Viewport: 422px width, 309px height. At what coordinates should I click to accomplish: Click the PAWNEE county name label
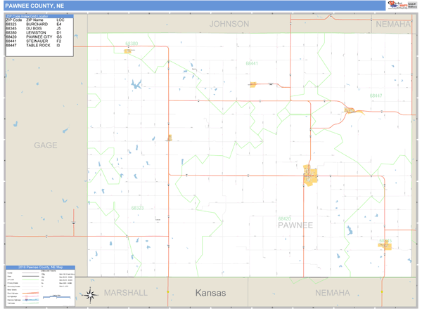pyautogui.click(x=294, y=225)
